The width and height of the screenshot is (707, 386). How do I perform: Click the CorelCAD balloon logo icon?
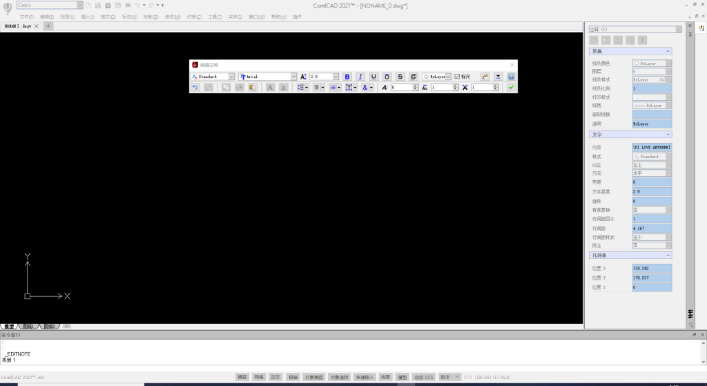7,8
